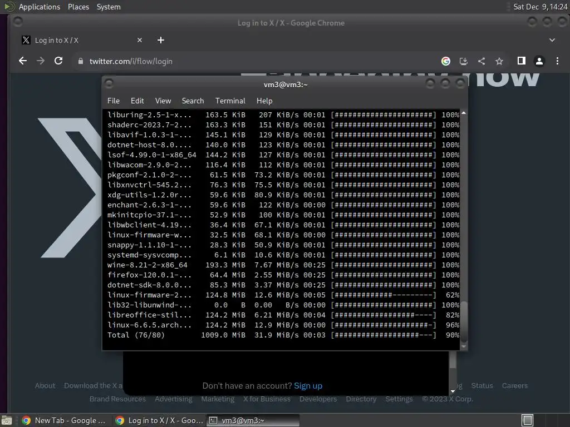The height and width of the screenshot is (427, 570).
Task: Open Chrome's side panel
Action: pyautogui.click(x=521, y=61)
